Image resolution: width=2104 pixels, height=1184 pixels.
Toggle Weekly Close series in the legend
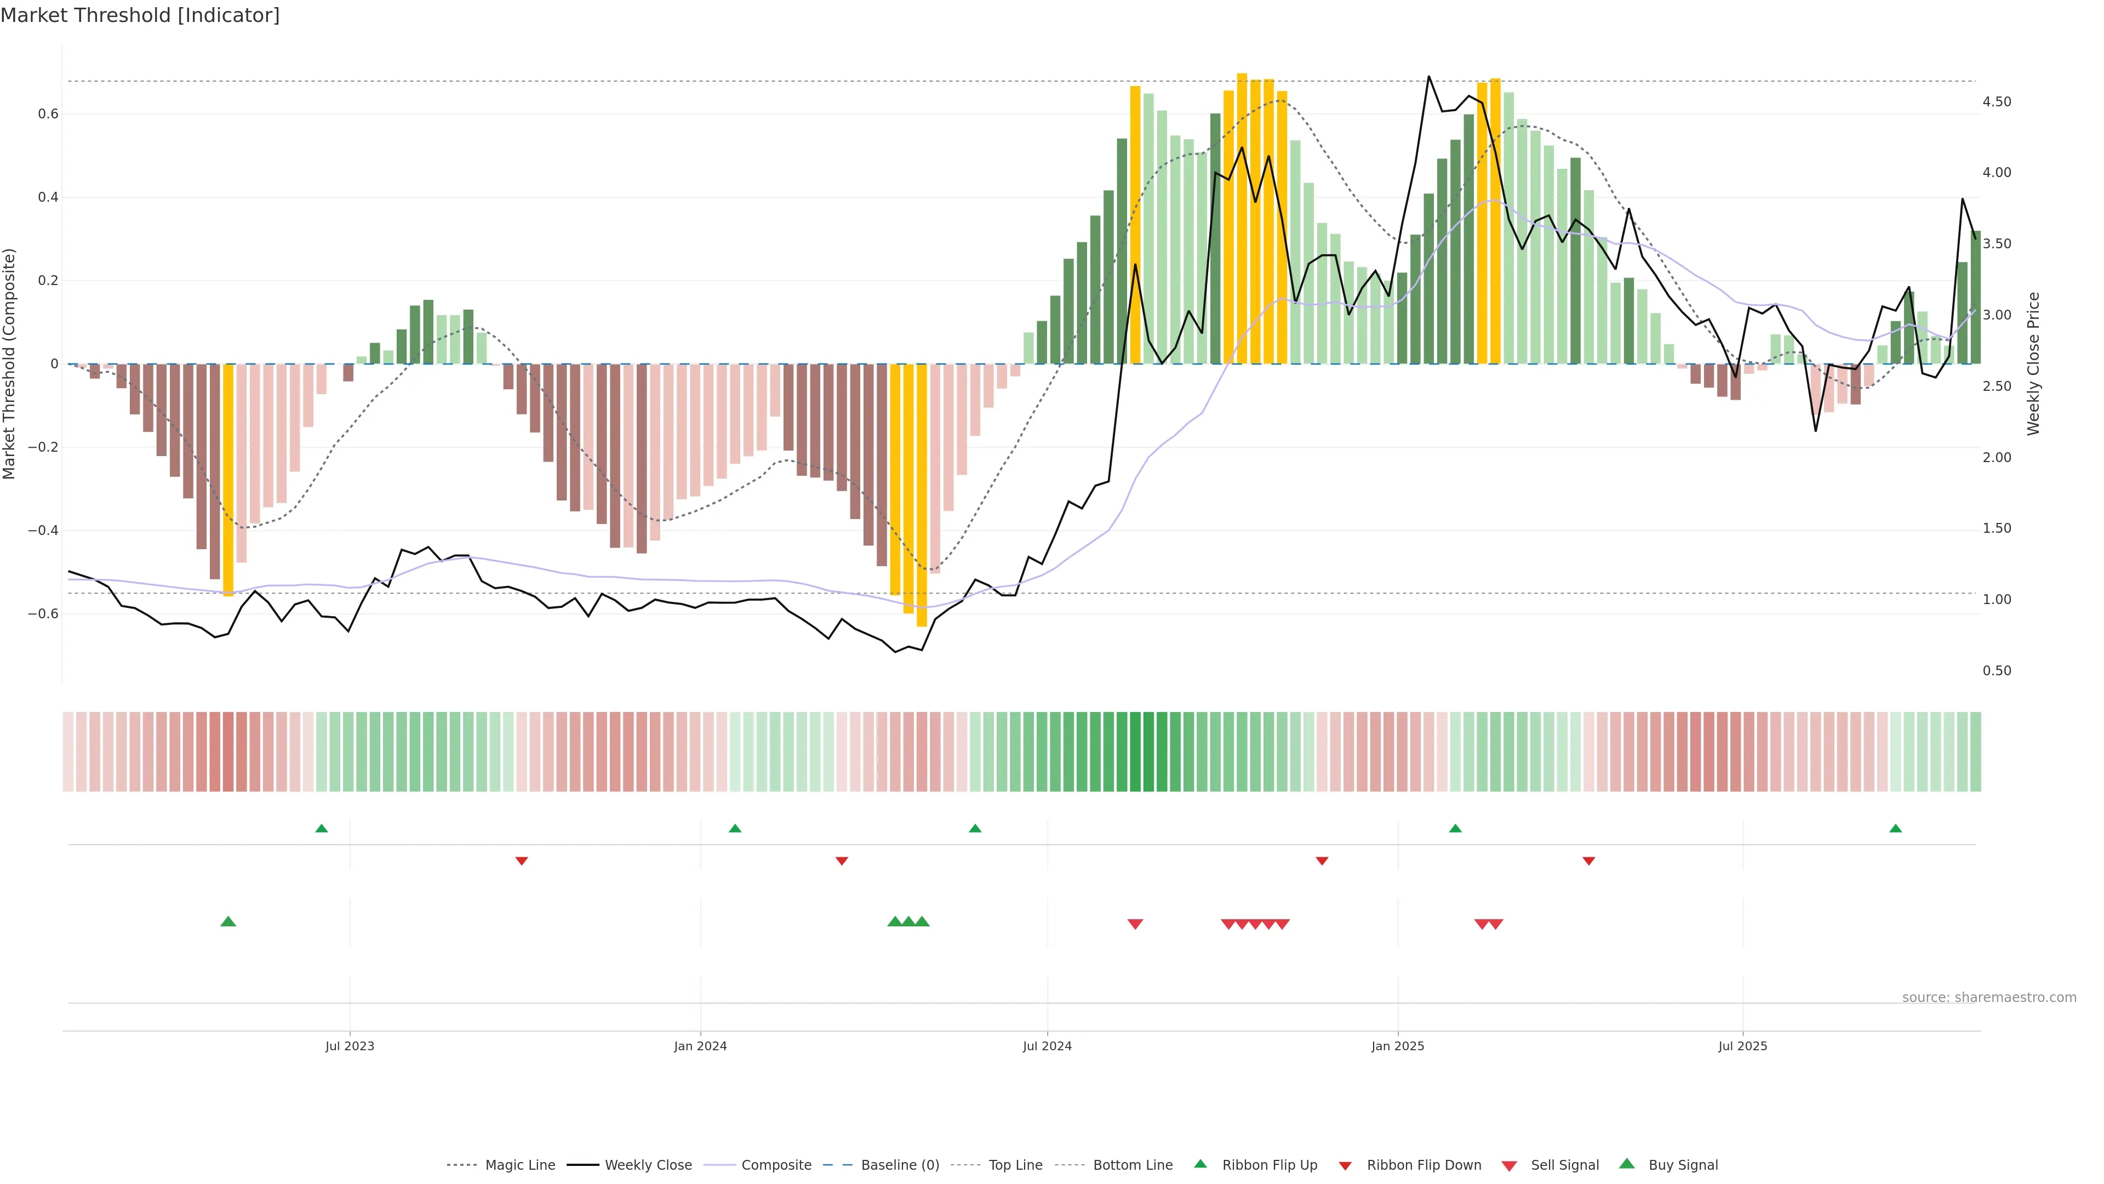(648, 1165)
